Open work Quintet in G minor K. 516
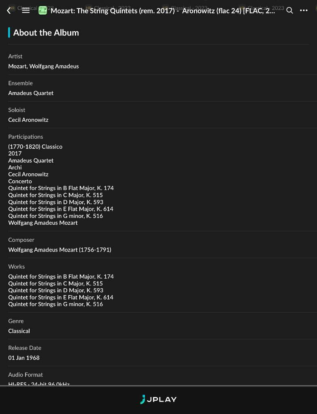This screenshot has height=414, width=317. coord(55,304)
